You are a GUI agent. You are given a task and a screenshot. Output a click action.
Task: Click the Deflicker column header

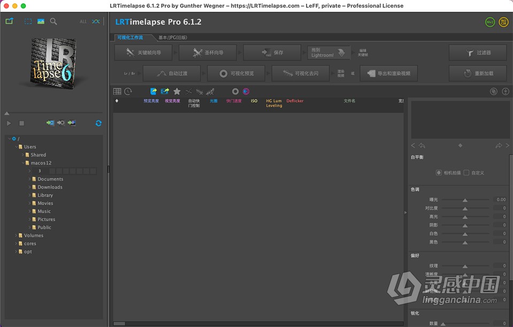pos(295,101)
